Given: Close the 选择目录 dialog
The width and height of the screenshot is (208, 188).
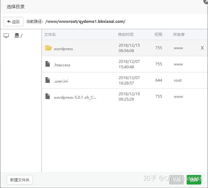Looking at the screenshot, I should coord(206,2).
